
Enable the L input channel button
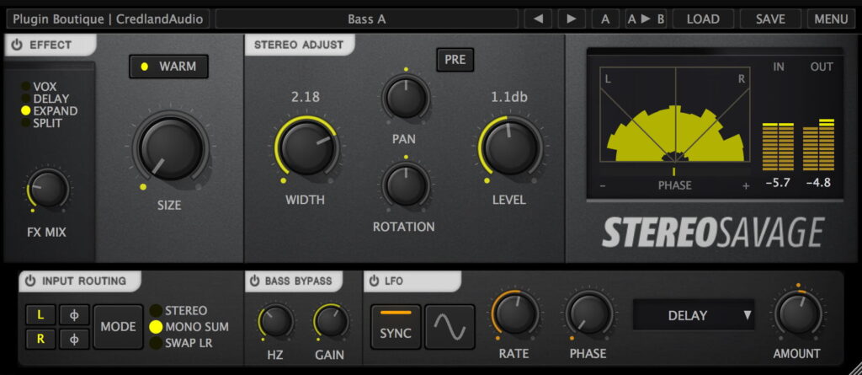click(40, 315)
